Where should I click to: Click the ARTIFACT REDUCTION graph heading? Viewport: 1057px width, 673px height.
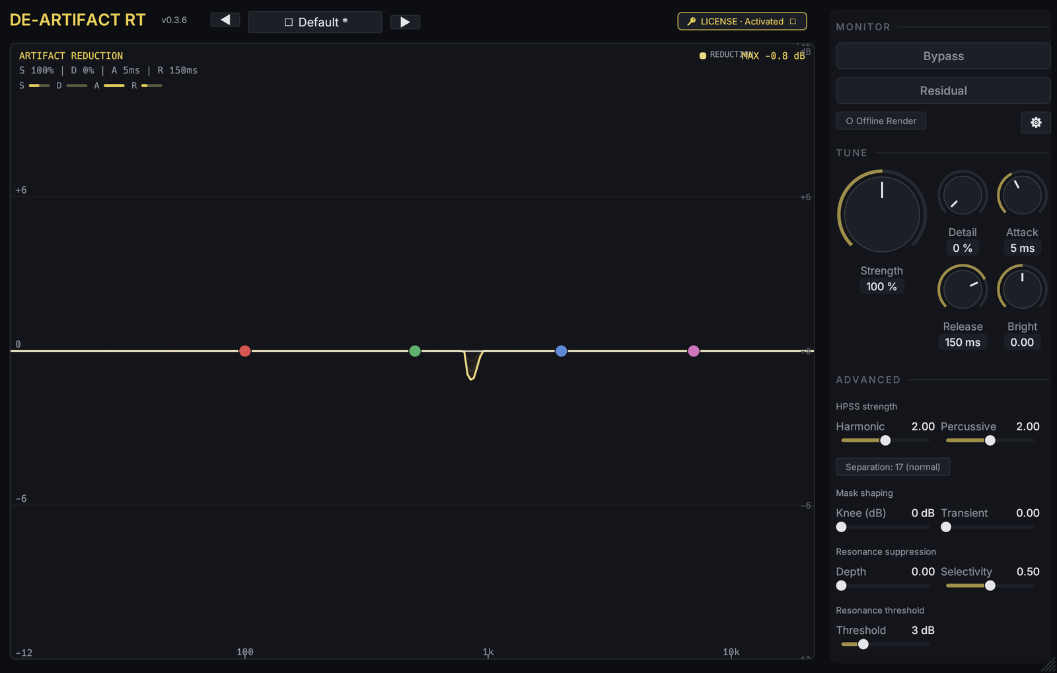[71, 56]
